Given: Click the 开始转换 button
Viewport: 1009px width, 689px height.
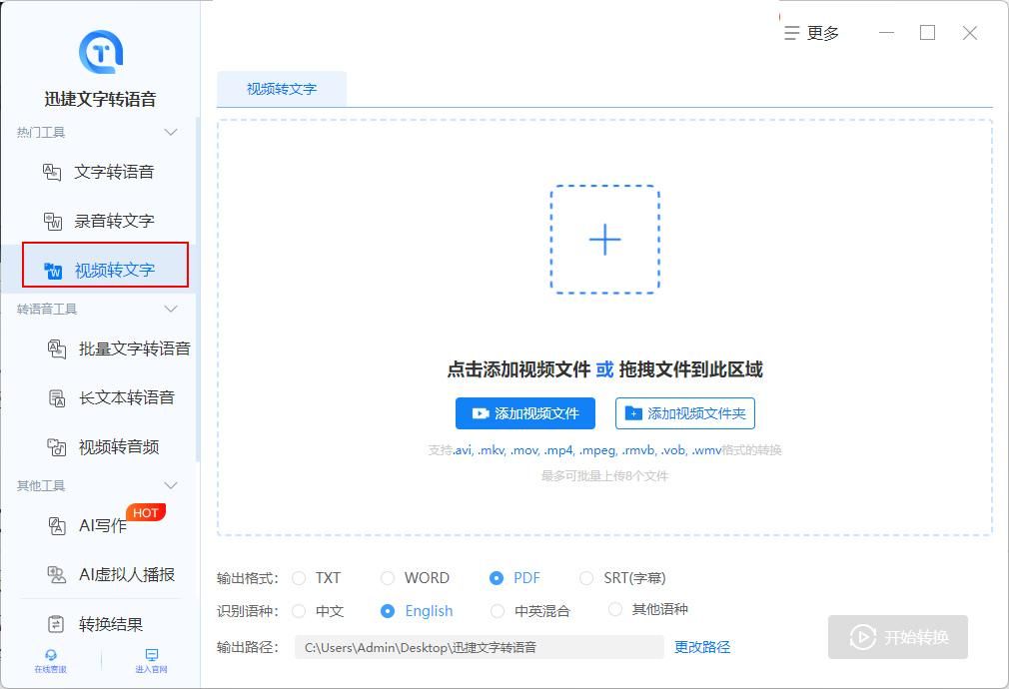Looking at the screenshot, I should [x=898, y=637].
